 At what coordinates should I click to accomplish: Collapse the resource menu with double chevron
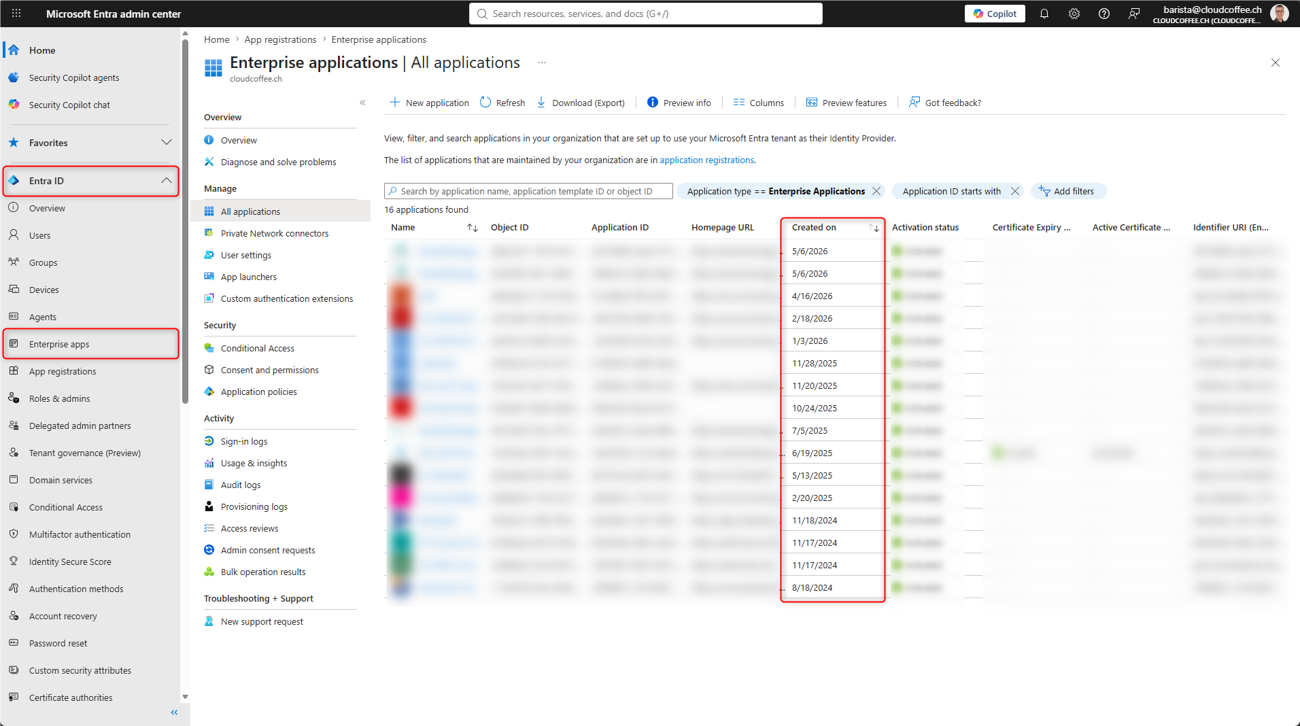pyautogui.click(x=362, y=103)
